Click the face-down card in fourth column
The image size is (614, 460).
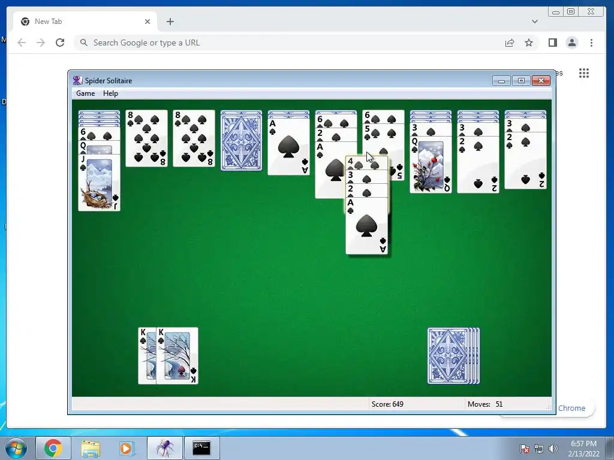tap(241, 140)
